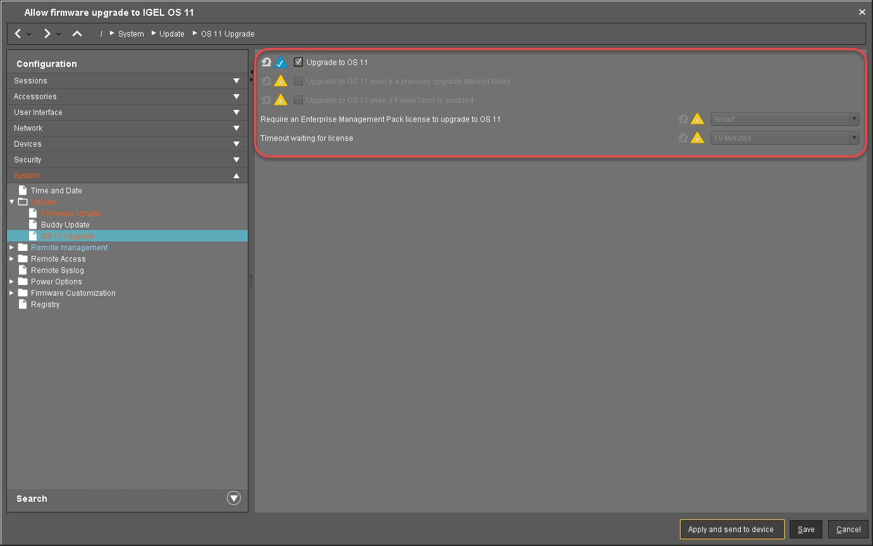The image size is (873, 546).
Task: Toggle upgrade even if previous attempt failed checkbox
Action: pyautogui.click(x=298, y=81)
